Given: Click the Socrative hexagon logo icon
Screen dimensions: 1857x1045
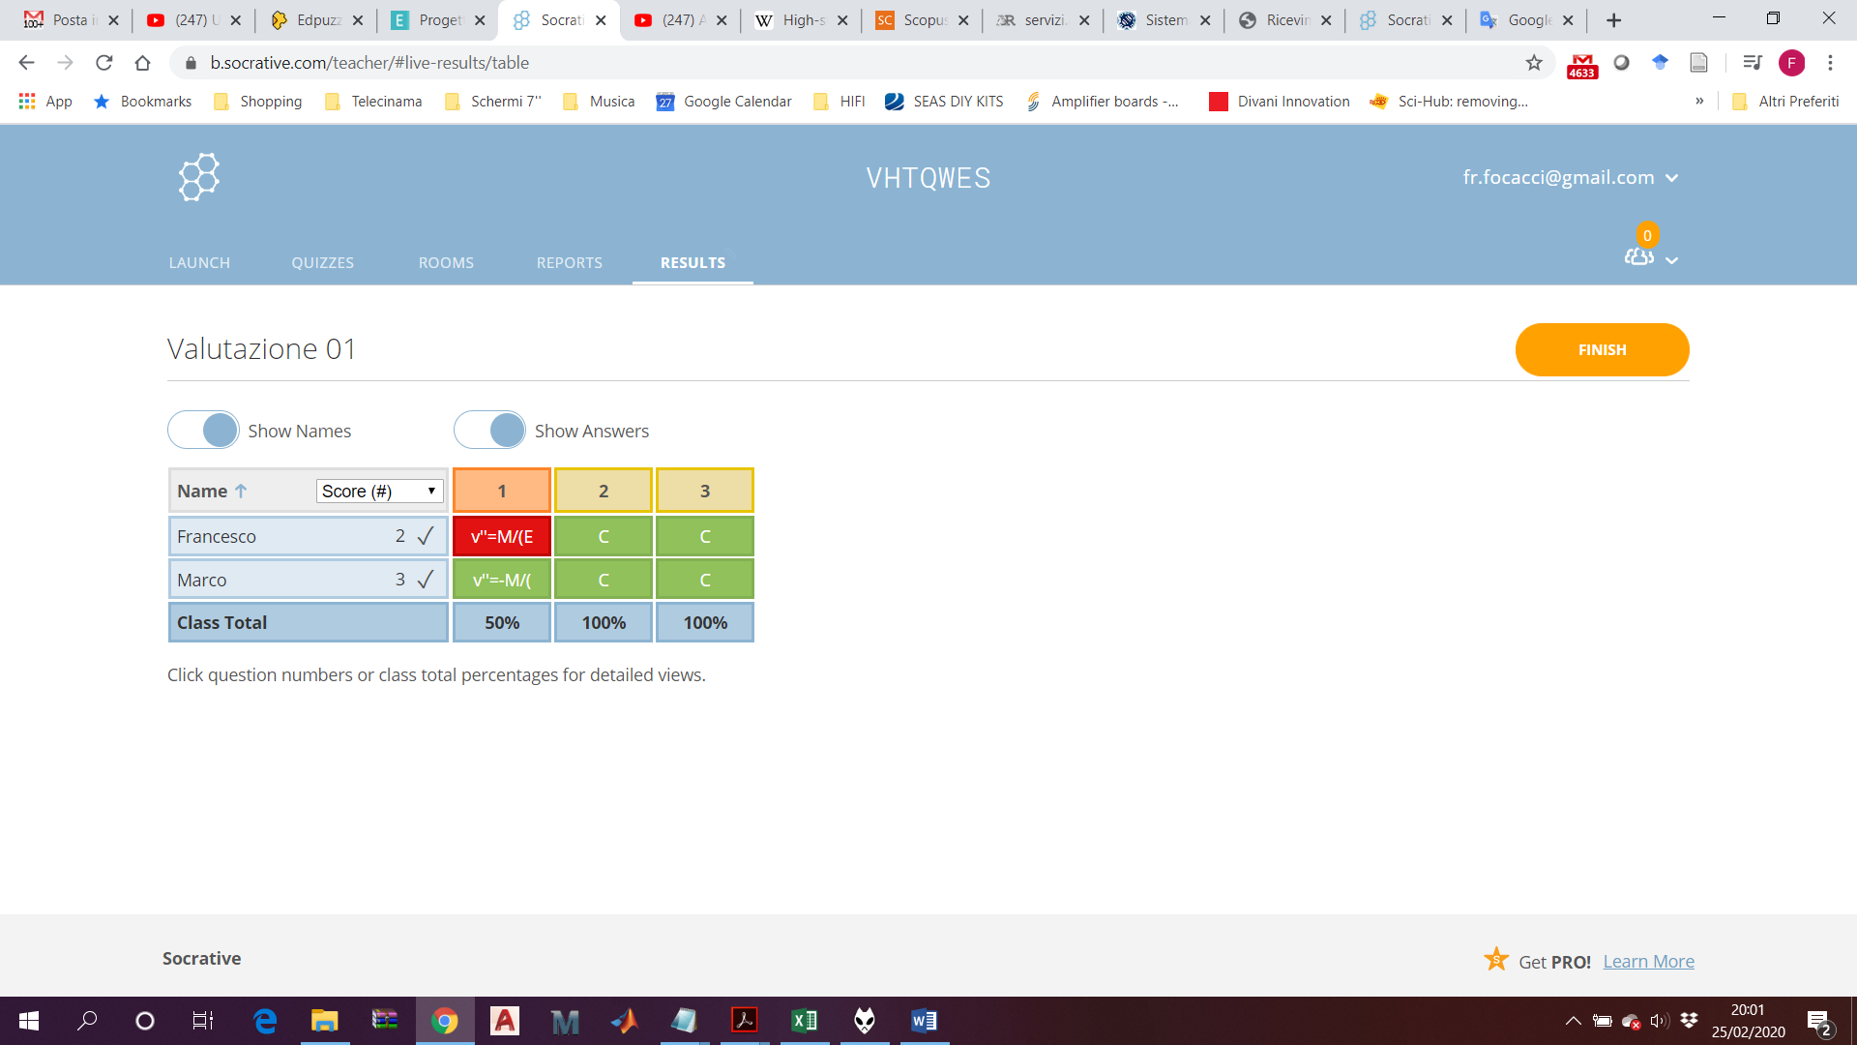Looking at the screenshot, I should 199,177.
